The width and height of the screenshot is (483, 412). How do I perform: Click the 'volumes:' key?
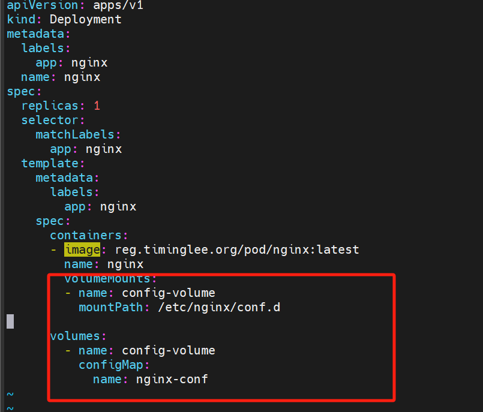(x=78, y=336)
